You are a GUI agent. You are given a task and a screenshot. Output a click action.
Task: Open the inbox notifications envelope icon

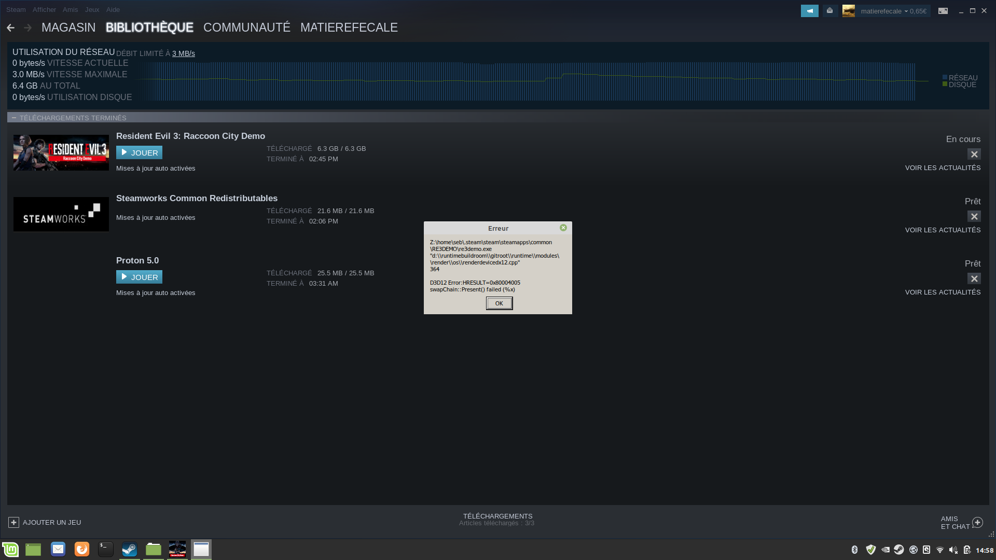tap(830, 10)
